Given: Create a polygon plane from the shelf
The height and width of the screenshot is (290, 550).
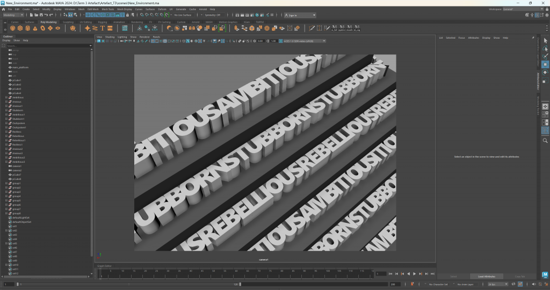Looking at the screenshot, I should (50, 28).
